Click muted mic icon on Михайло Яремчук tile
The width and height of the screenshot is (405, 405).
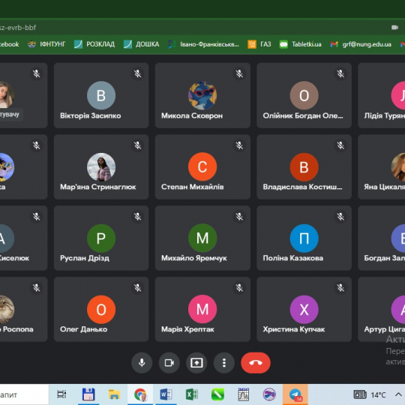pyautogui.click(x=239, y=217)
